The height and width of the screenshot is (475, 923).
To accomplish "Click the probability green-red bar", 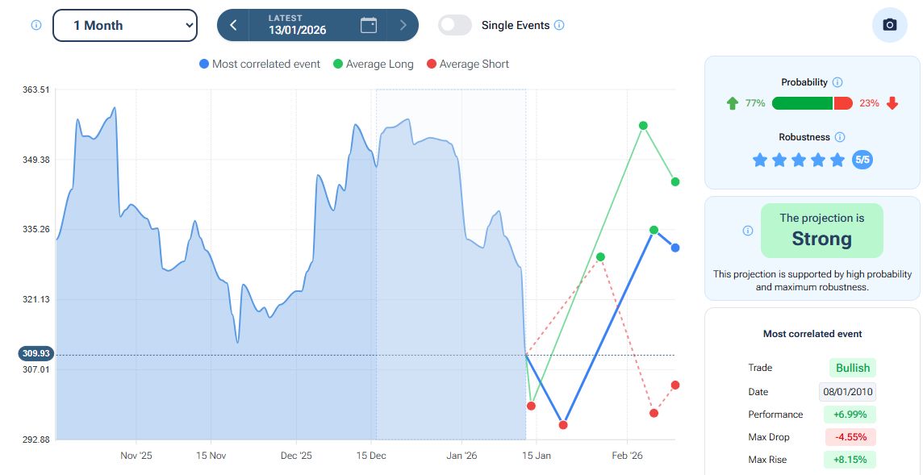I will click(x=812, y=103).
